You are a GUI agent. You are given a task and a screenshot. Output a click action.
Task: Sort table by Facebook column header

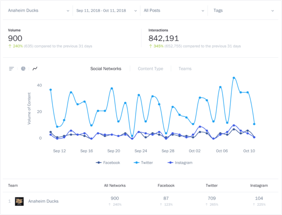(166, 186)
